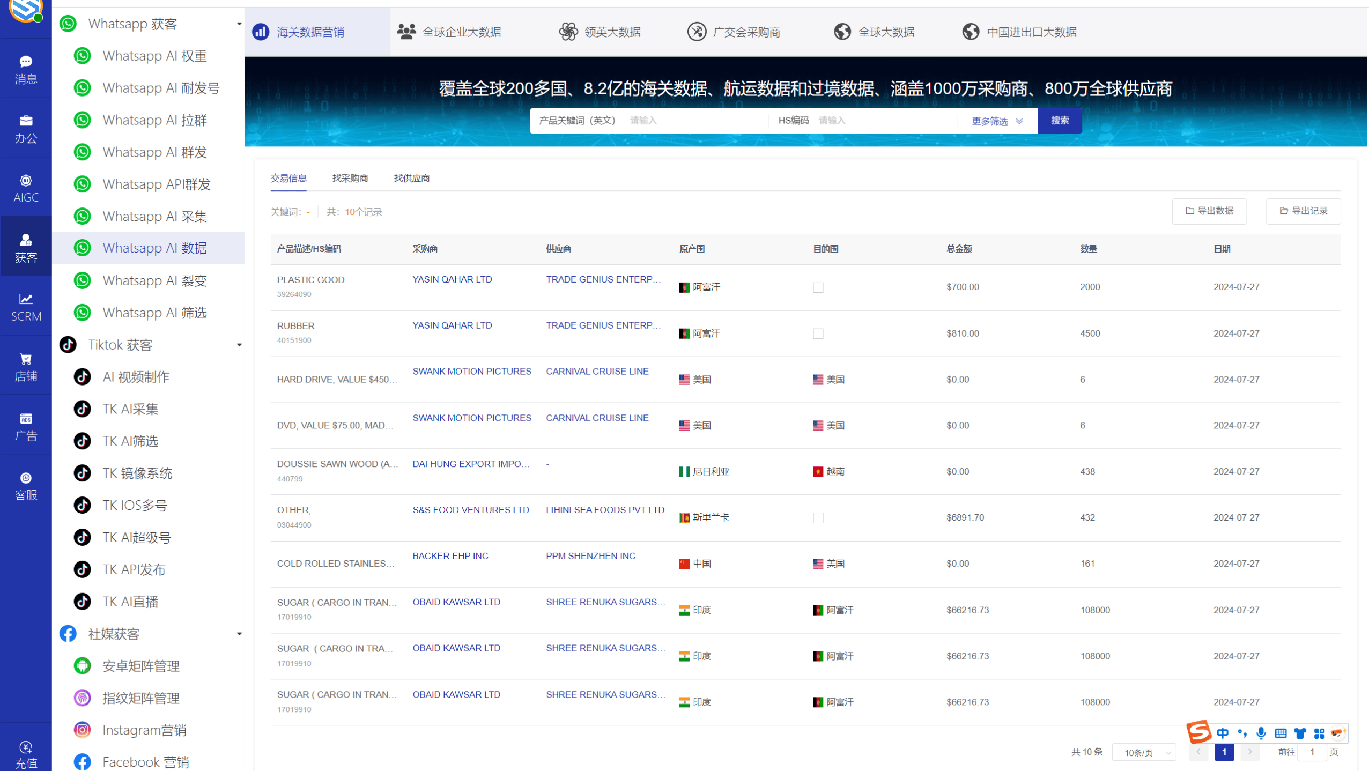Viewport: 1369px width, 771px height.
Task: Click the page number input field
Action: point(1312,752)
